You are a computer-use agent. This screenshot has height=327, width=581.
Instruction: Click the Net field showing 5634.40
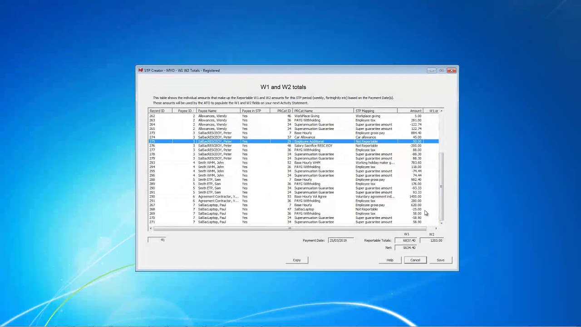pos(407,248)
